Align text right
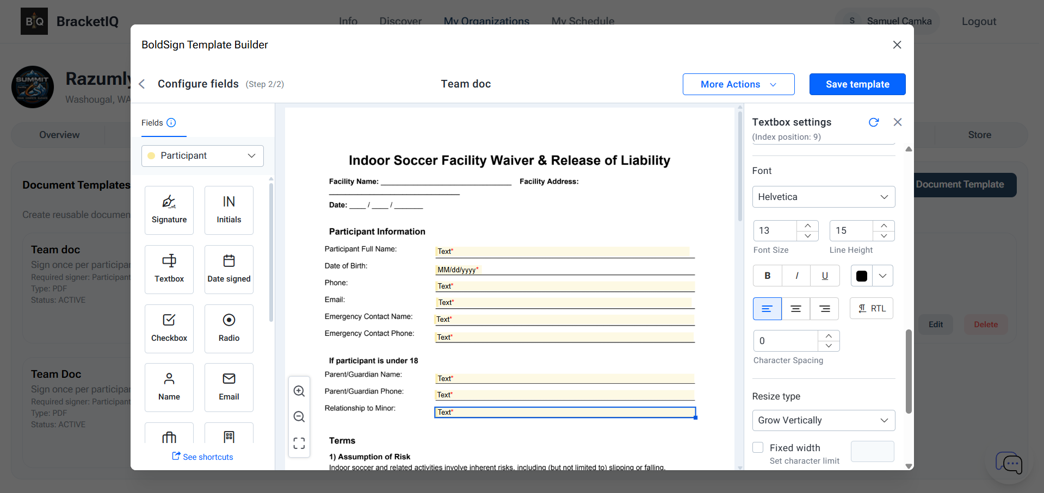 click(825, 309)
